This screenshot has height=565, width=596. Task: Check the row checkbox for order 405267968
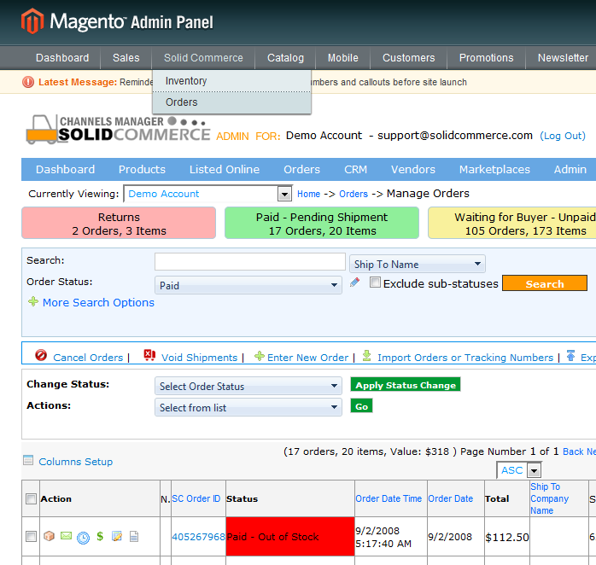(32, 537)
